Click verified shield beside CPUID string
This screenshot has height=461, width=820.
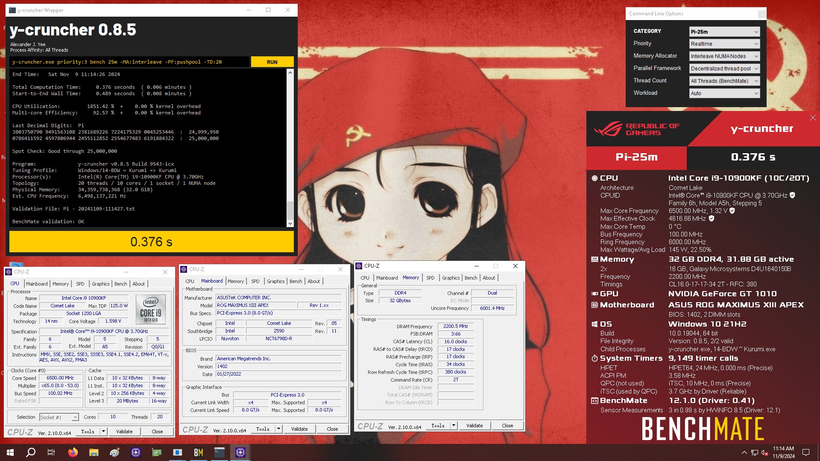click(x=793, y=195)
